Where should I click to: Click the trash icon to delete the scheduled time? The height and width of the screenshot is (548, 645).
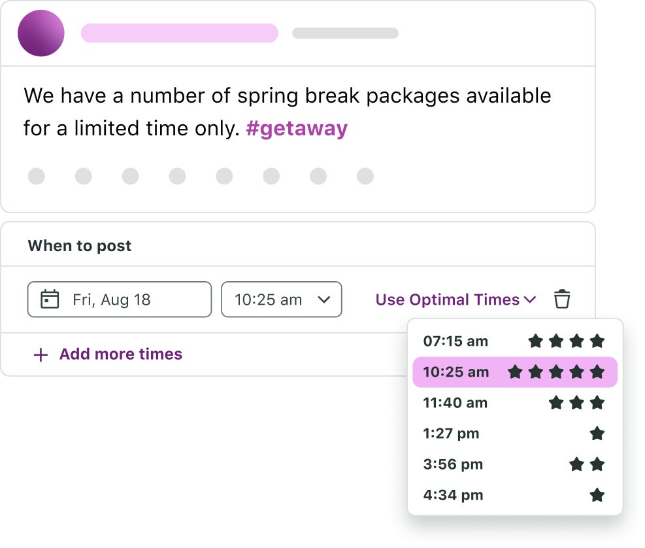click(x=563, y=300)
